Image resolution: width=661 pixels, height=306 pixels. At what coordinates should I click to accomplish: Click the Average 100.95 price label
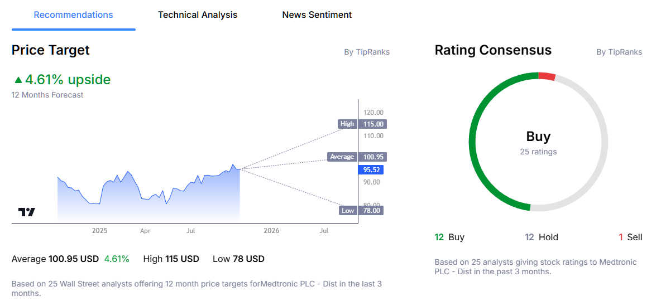(x=357, y=157)
